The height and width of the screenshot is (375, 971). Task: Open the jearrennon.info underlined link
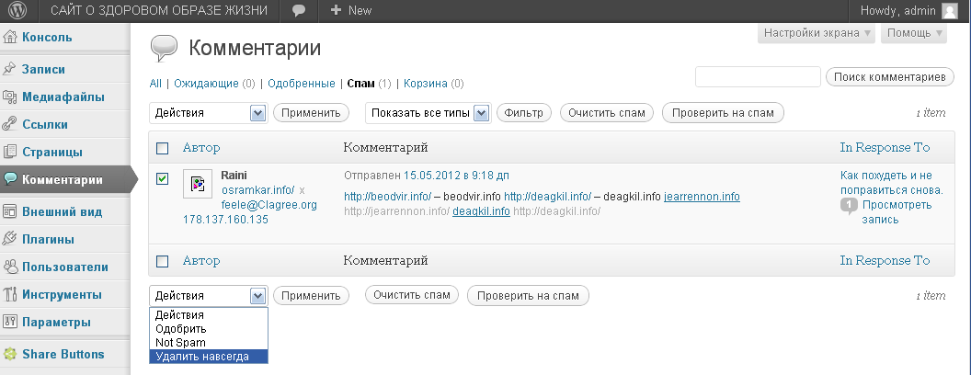[x=702, y=197]
